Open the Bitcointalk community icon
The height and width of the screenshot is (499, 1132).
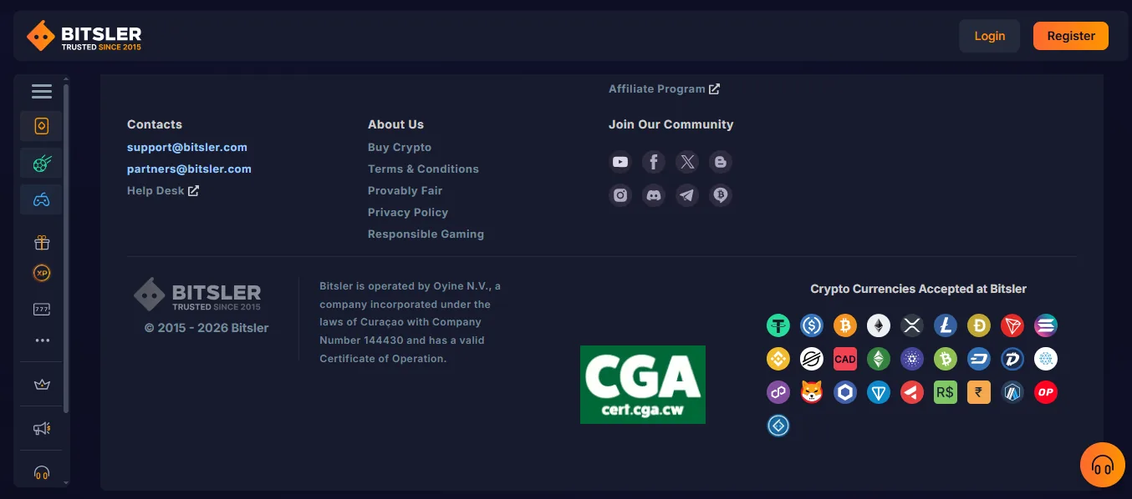[x=721, y=195]
